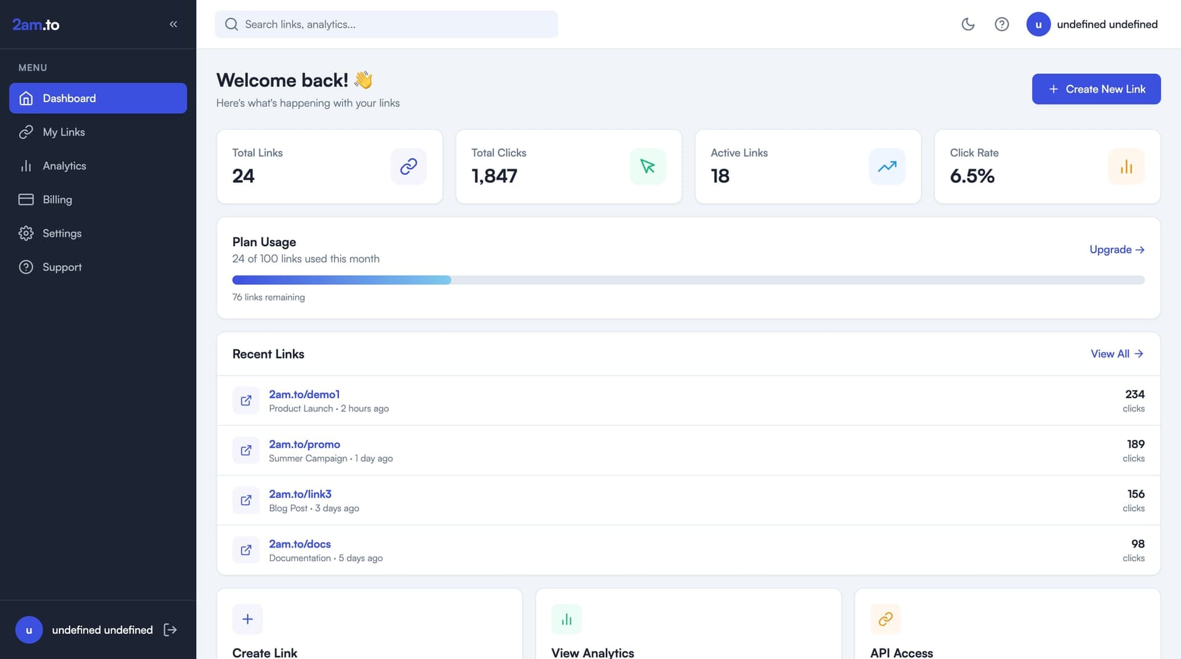Click the Total Links chain icon
Screen dimensions: 1181x659
pyautogui.click(x=408, y=166)
